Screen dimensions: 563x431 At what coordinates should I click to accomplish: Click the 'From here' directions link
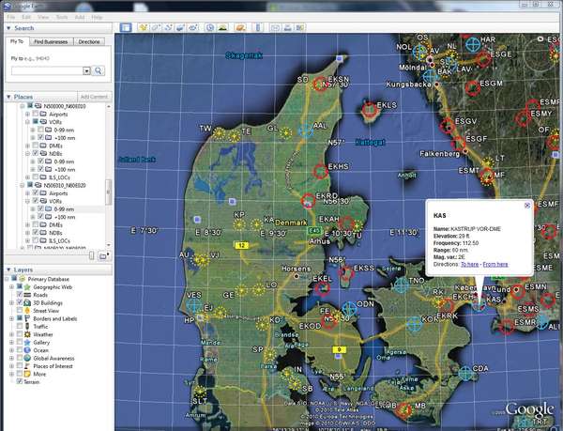click(x=495, y=265)
